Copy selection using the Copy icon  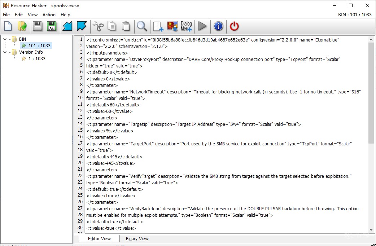(112, 26)
